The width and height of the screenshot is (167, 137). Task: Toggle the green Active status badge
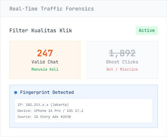pos(147,30)
